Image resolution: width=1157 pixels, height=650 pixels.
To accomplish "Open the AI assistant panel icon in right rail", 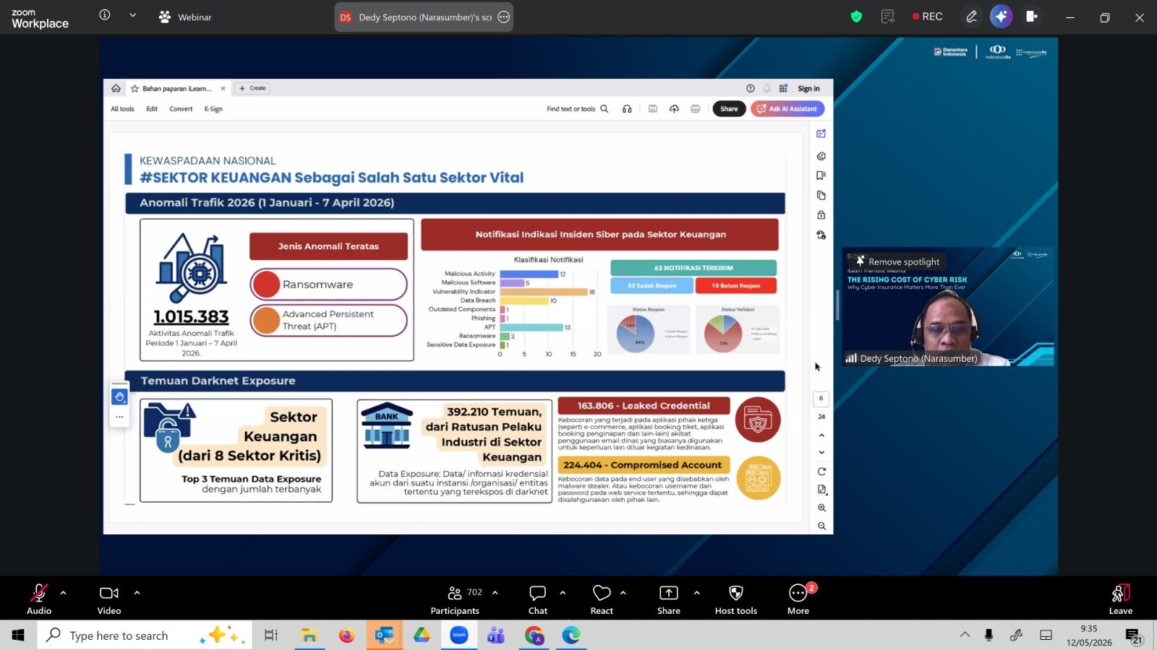I will point(821,134).
